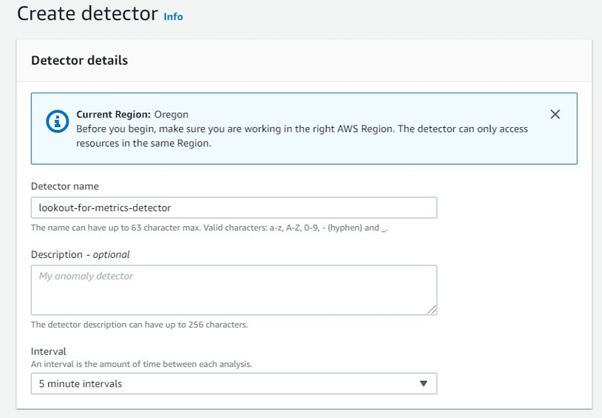The width and height of the screenshot is (602, 418).
Task: Select the '5 minute intervals' selected value
Action: tap(81, 383)
